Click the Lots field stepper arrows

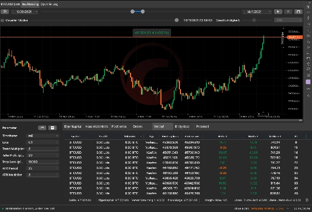click(57, 142)
